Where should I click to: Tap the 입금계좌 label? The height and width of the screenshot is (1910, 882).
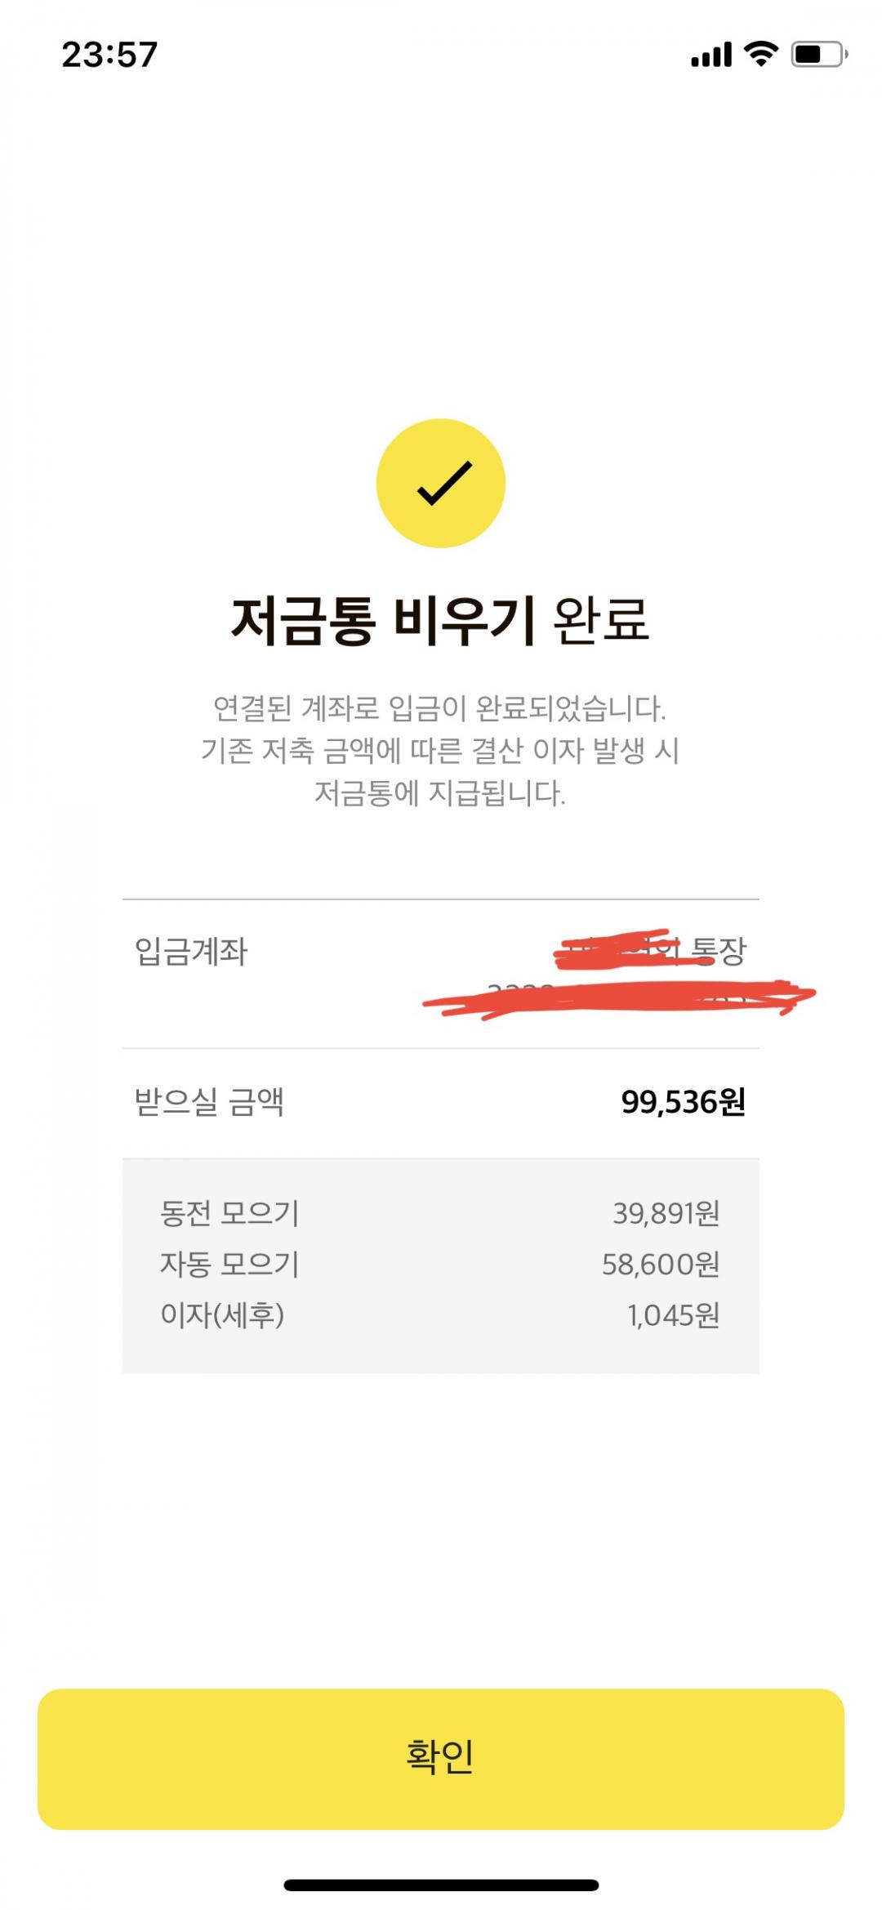pos(191,952)
